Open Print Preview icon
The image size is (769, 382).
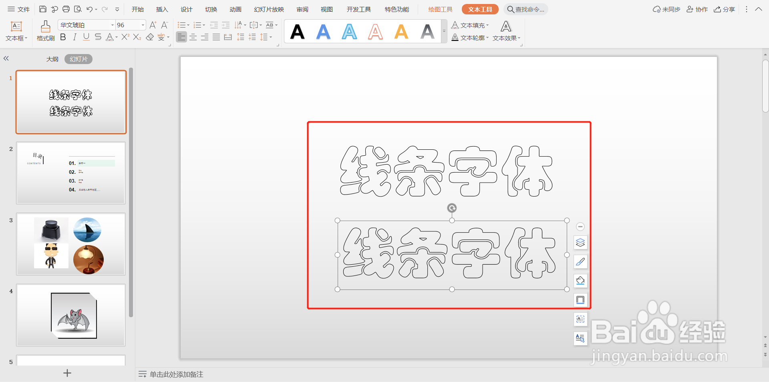click(78, 9)
